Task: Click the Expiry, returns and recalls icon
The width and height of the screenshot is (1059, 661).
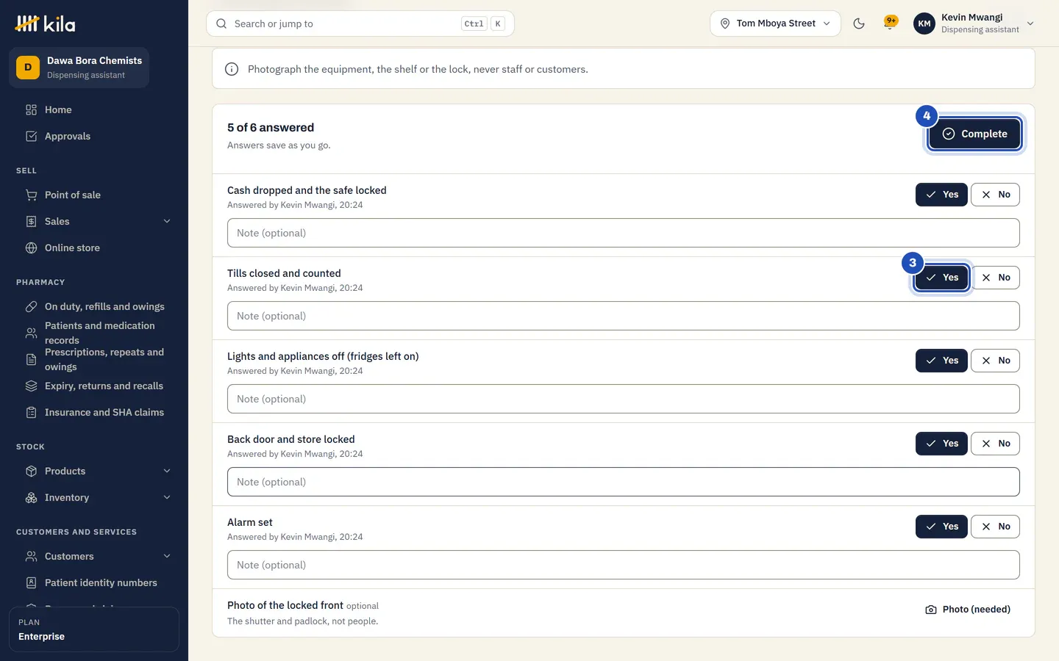Action: (x=31, y=386)
